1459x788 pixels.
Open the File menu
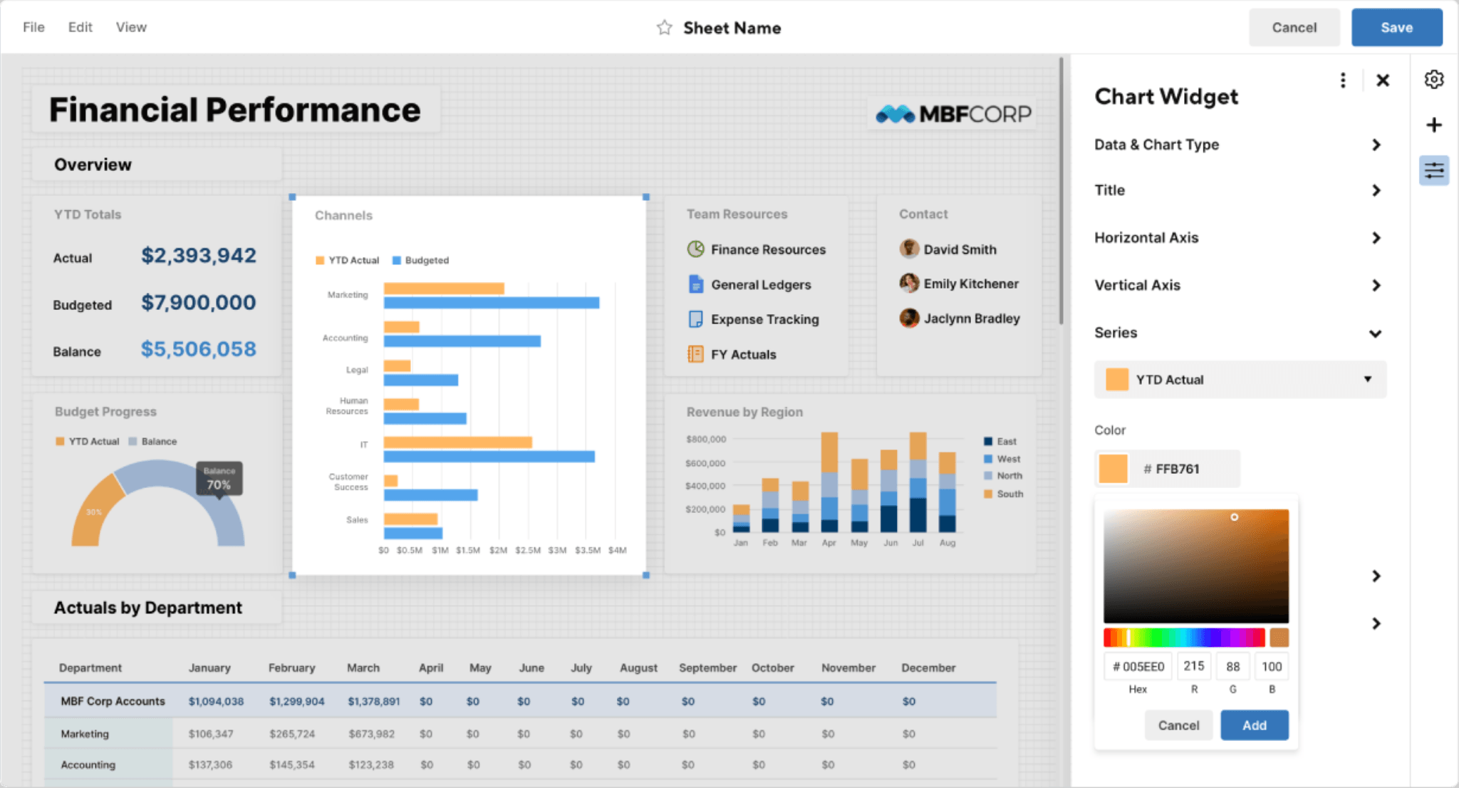[x=33, y=27]
